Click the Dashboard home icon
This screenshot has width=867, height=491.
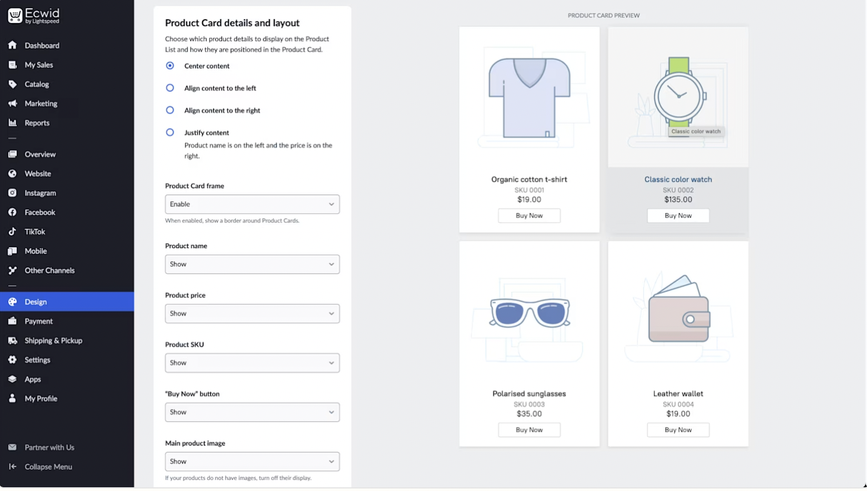[x=12, y=45]
